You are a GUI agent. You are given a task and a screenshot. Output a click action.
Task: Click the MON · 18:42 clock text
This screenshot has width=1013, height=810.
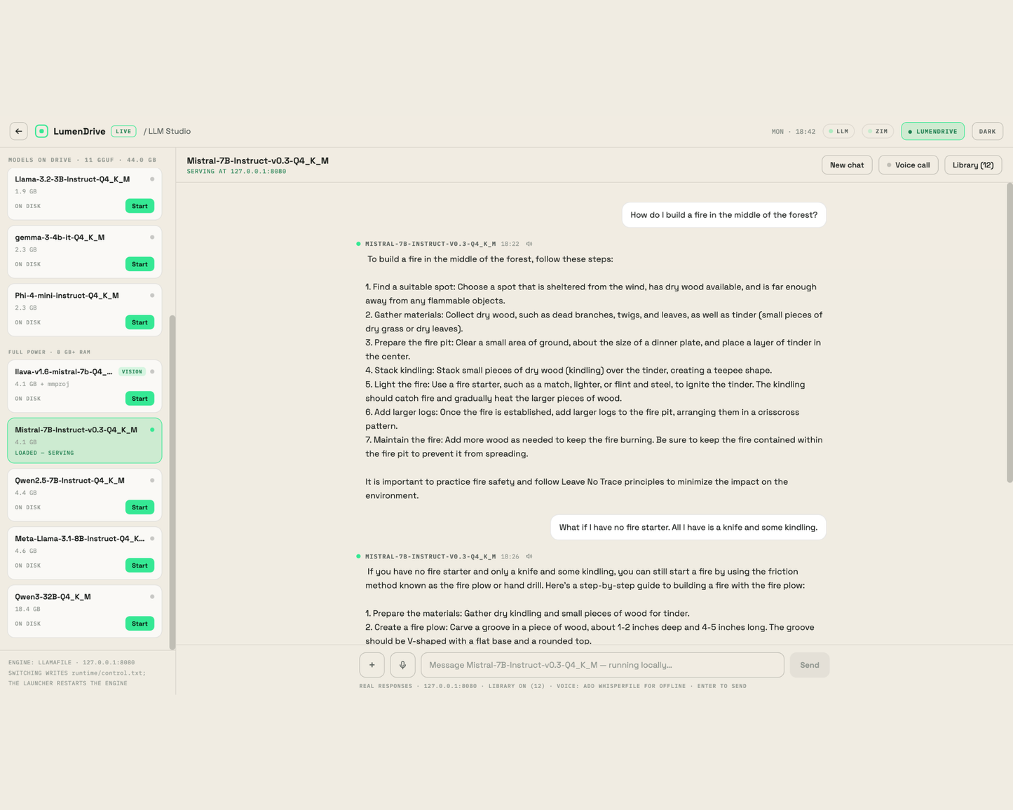pyautogui.click(x=793, y=132)
